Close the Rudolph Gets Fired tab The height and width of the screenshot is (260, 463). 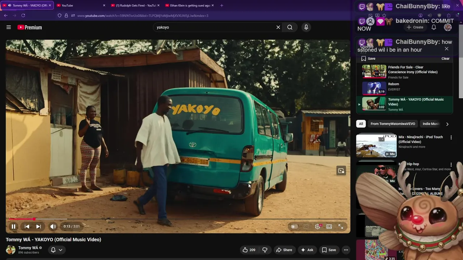[x=158, y=5]
